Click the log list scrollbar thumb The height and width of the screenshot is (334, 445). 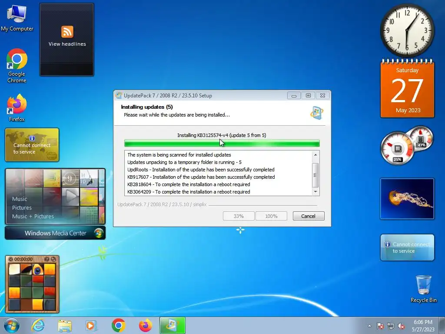click(315, 175)
